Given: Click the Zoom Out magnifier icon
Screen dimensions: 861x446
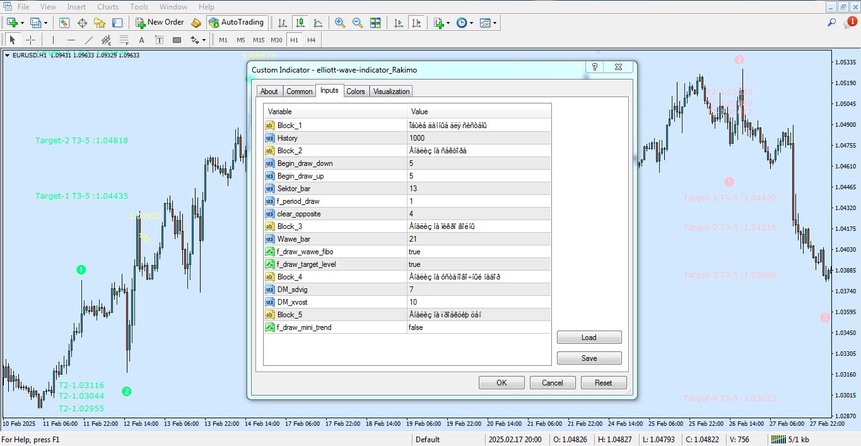Looking at the screenshot, I should [358, 23].
